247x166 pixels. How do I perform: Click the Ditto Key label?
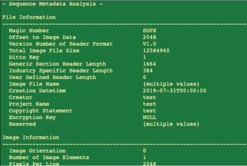tap(24, 57)
